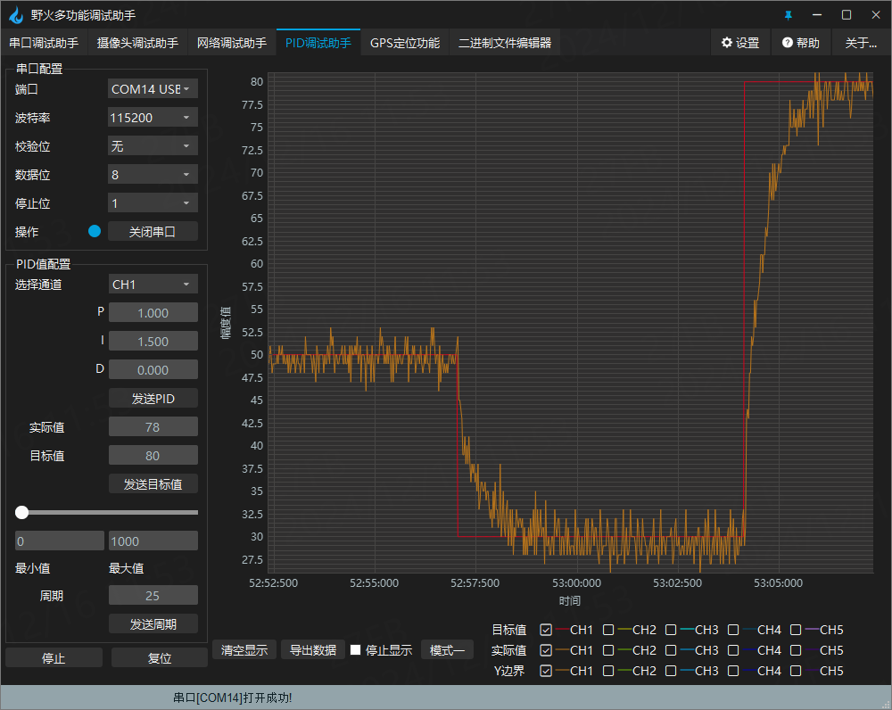
Task: Click the P value input field
Action: click(x=153, y=312)
